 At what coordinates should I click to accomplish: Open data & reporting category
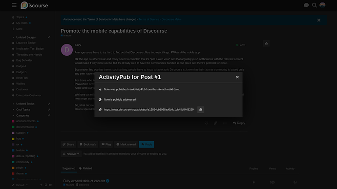[x=25, y=156]
